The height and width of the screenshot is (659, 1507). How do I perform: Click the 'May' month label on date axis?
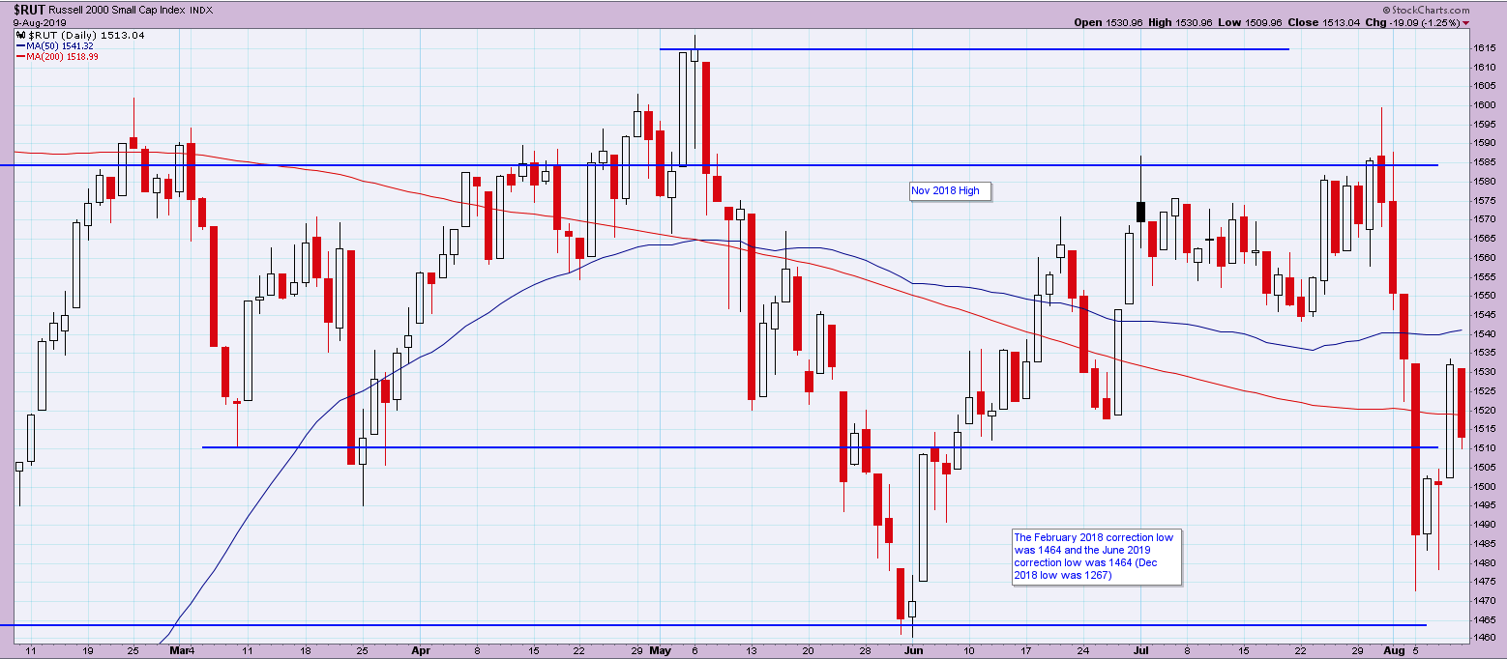[662, 651]
